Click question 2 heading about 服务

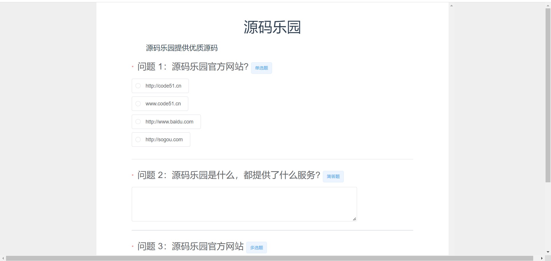229,175
